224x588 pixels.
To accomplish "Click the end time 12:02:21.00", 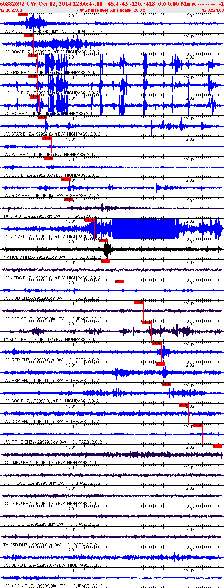I will 213,10.
